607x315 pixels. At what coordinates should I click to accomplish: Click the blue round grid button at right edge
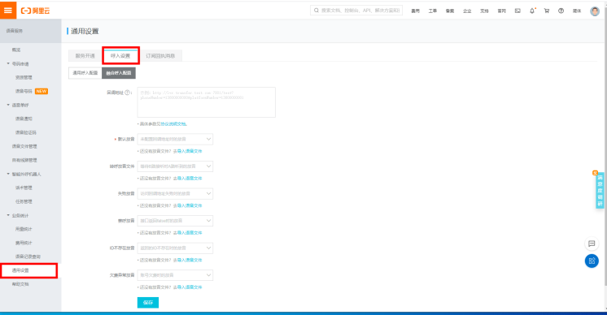pos(592,261)
